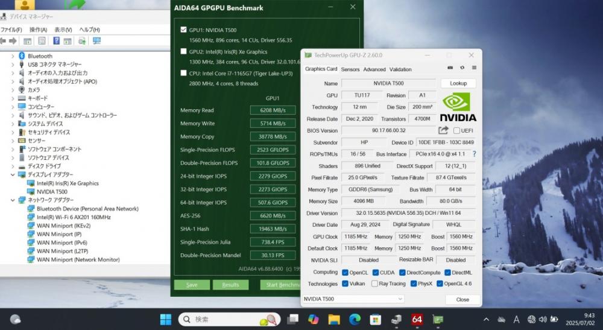Toggle the DirectCompute checkbox
The height and width of the screenshot is (330, 603).
click(402, 272)
